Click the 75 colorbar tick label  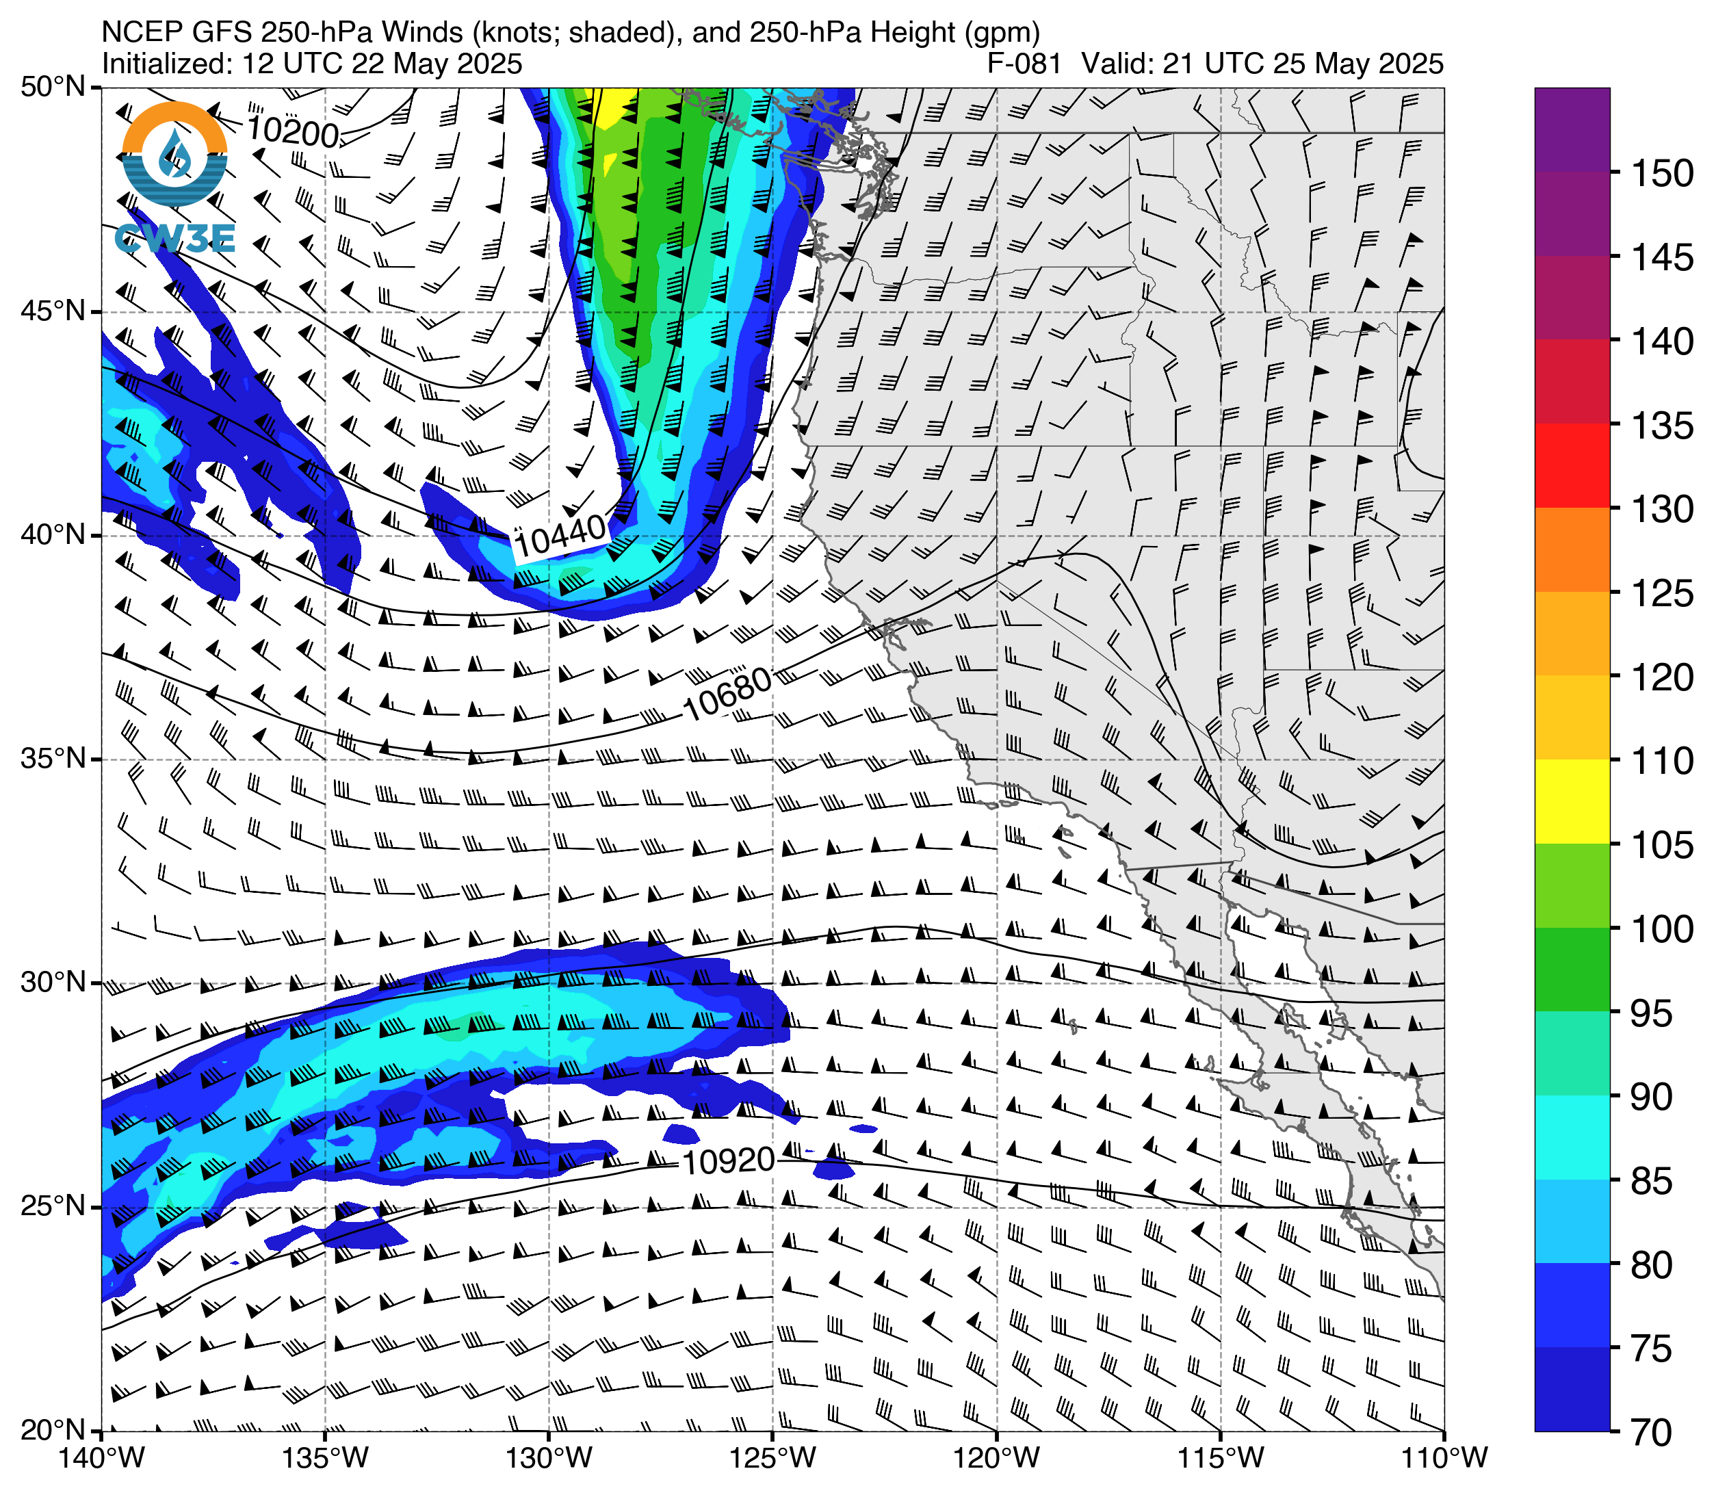[1652, 1349]
